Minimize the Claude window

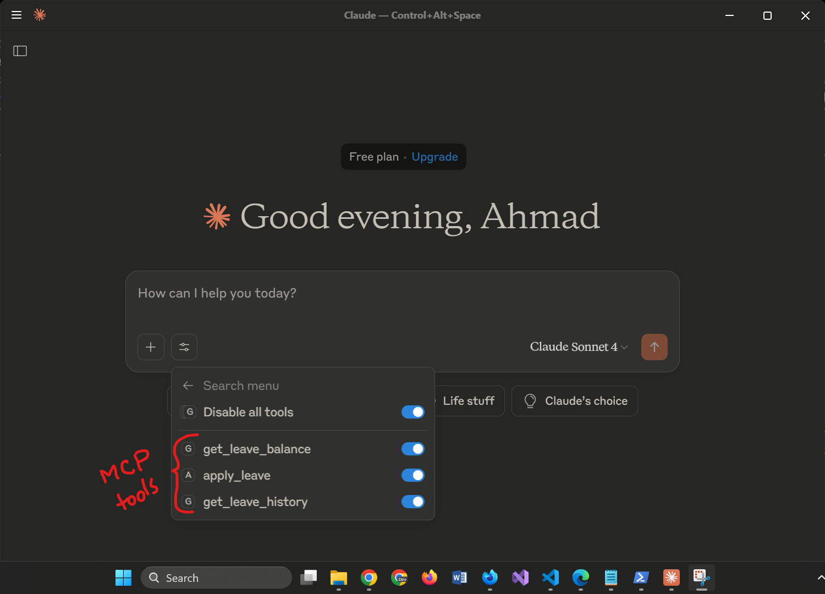[730, 15]
